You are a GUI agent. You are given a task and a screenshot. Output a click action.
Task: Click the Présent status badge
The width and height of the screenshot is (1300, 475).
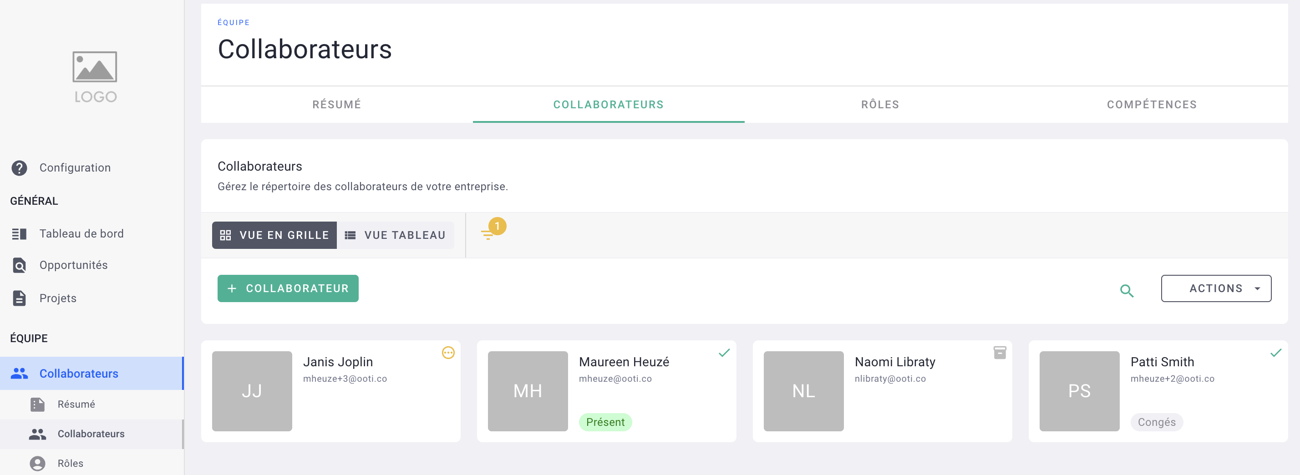(x=605, y=422)
